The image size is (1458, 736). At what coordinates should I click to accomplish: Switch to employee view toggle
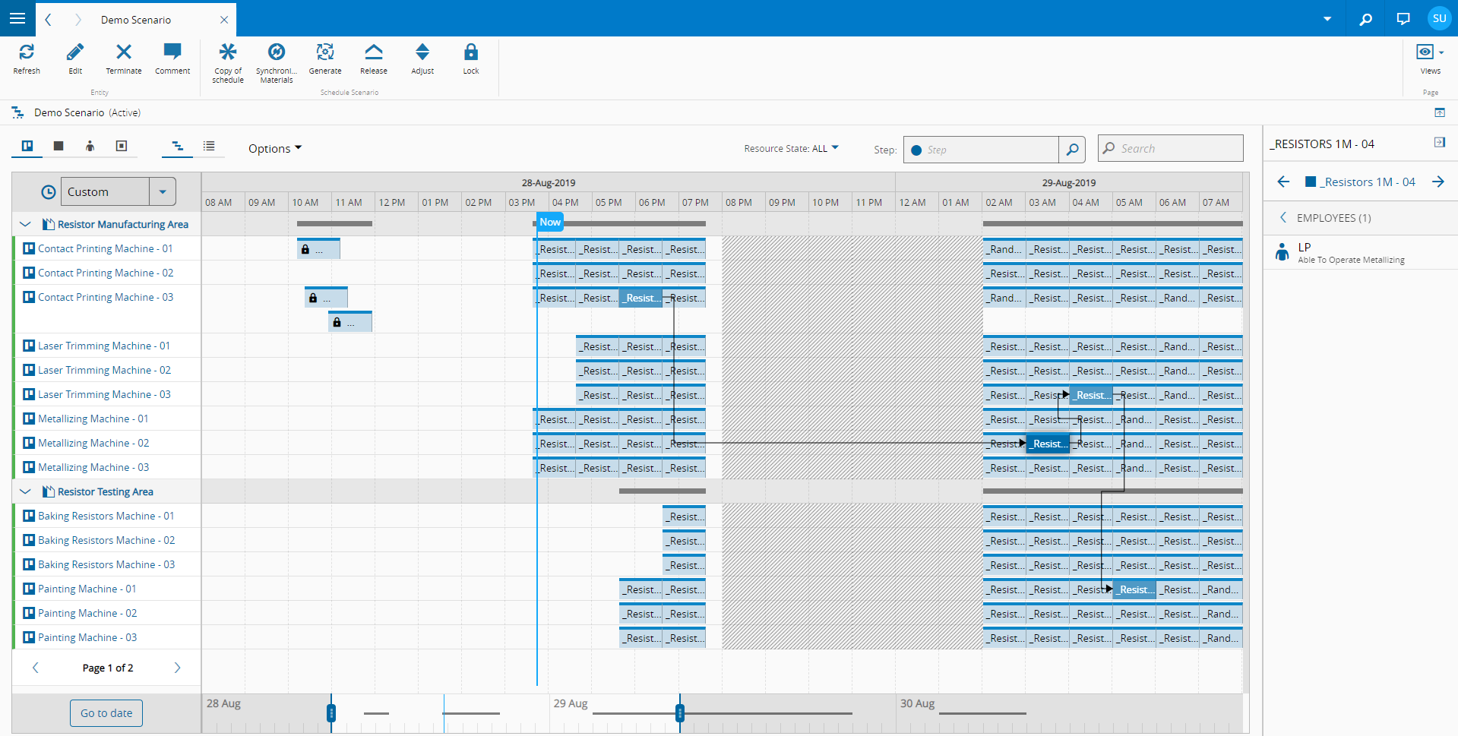click(90, 146)
